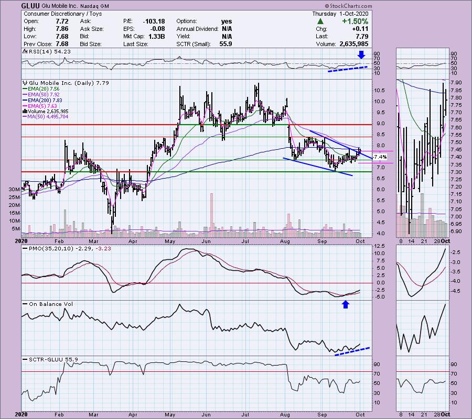
Task: Click the P/E value -103.18
Action: [154, 21]
